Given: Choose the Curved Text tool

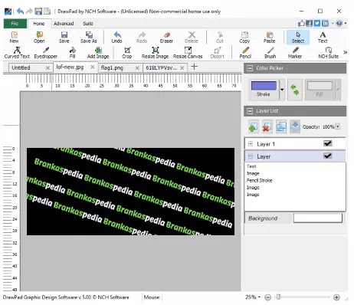Looking at the screenshot, I should click(17, 53).
